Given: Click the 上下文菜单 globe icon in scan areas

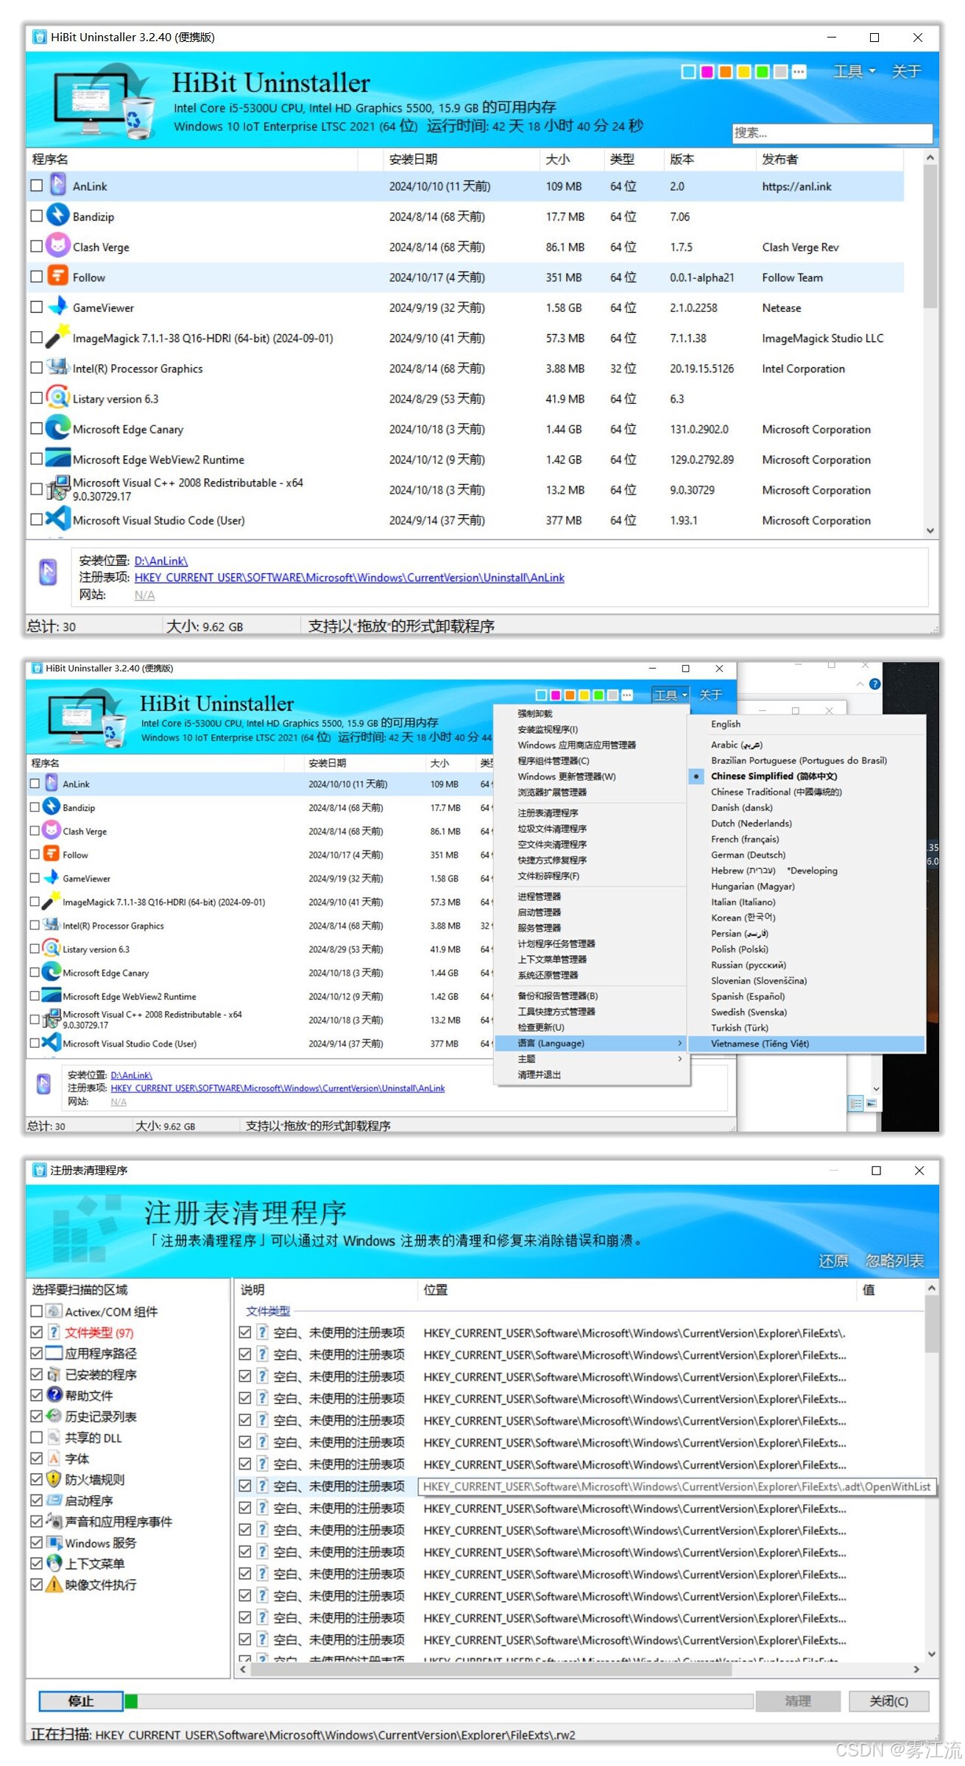Looking at the screenshot, I should 54,1564.
